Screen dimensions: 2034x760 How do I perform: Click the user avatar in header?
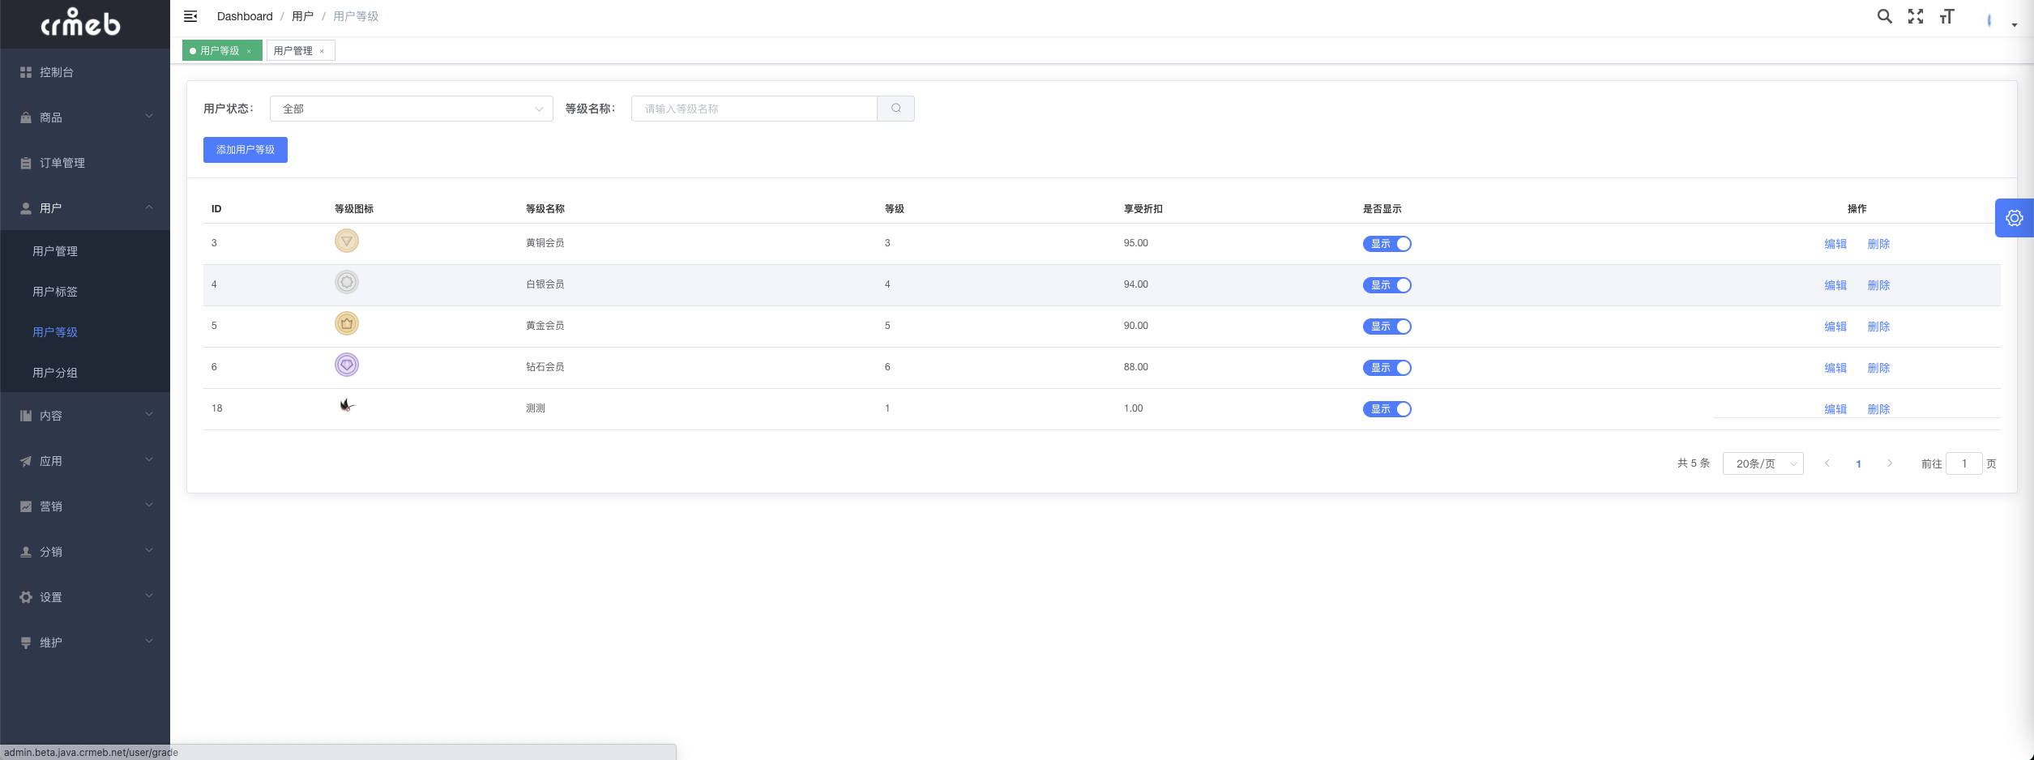click(1989, 20)
